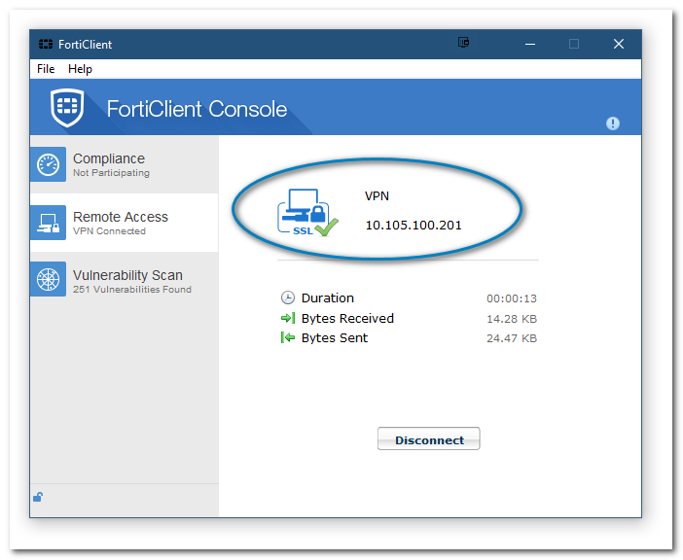Click the Bytes Received arrow icon
The height and width of the screenshot is (560, 683).
point(288,318)
